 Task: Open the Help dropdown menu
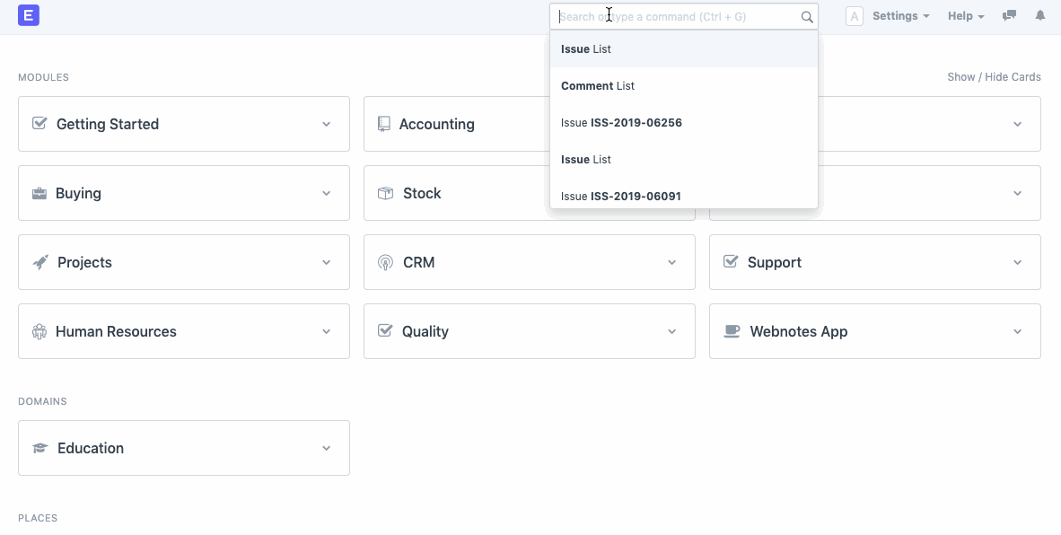pos(965,16)
